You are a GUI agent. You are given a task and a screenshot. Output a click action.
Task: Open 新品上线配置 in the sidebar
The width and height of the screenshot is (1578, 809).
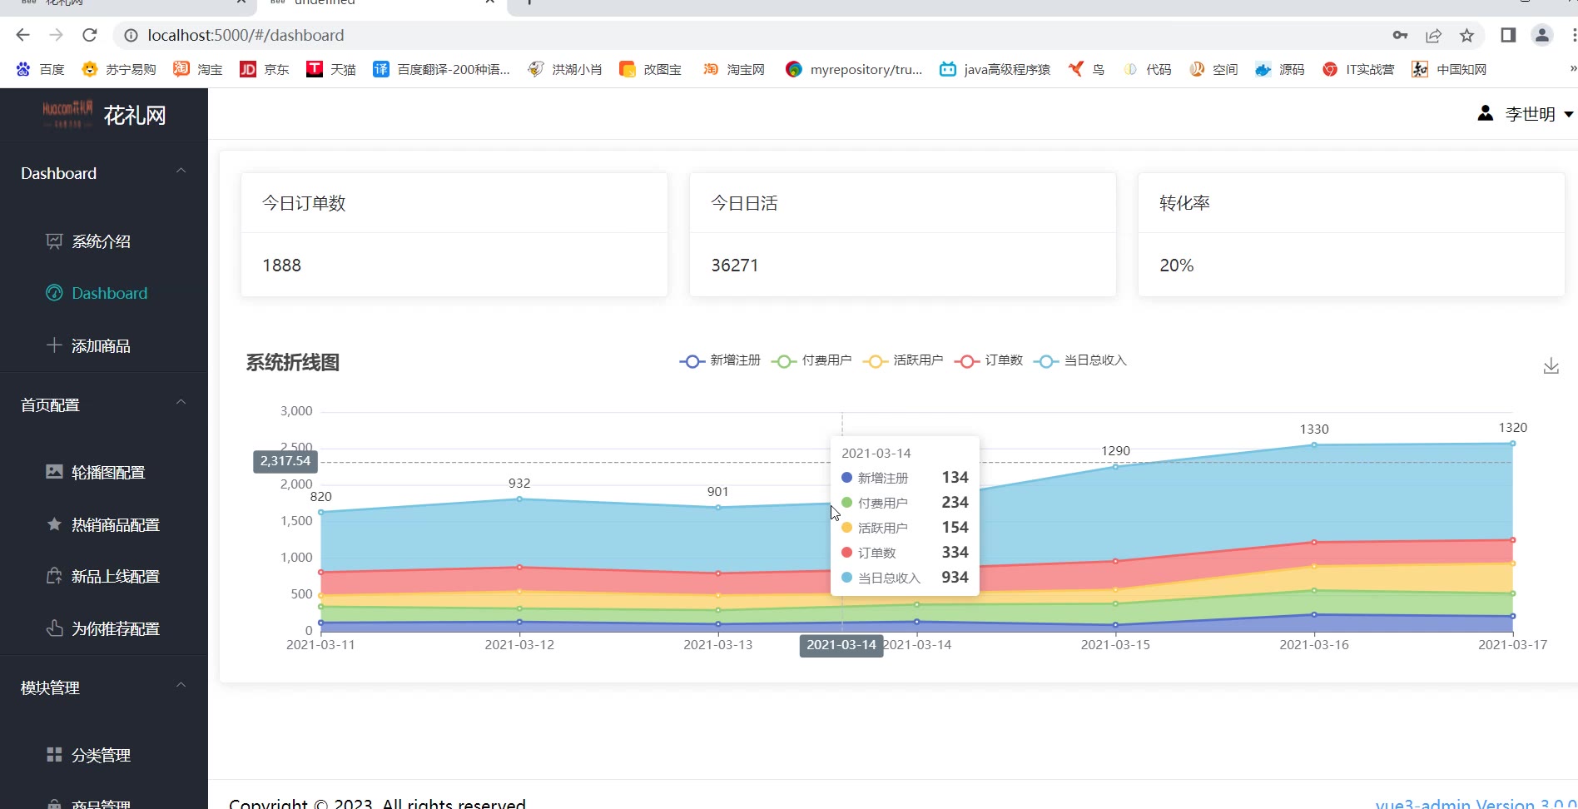click(104, 576)
